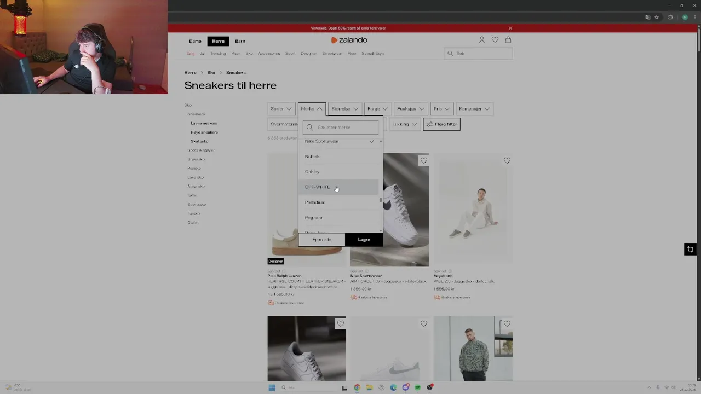Click the Fjern alle button

(321, 240)
